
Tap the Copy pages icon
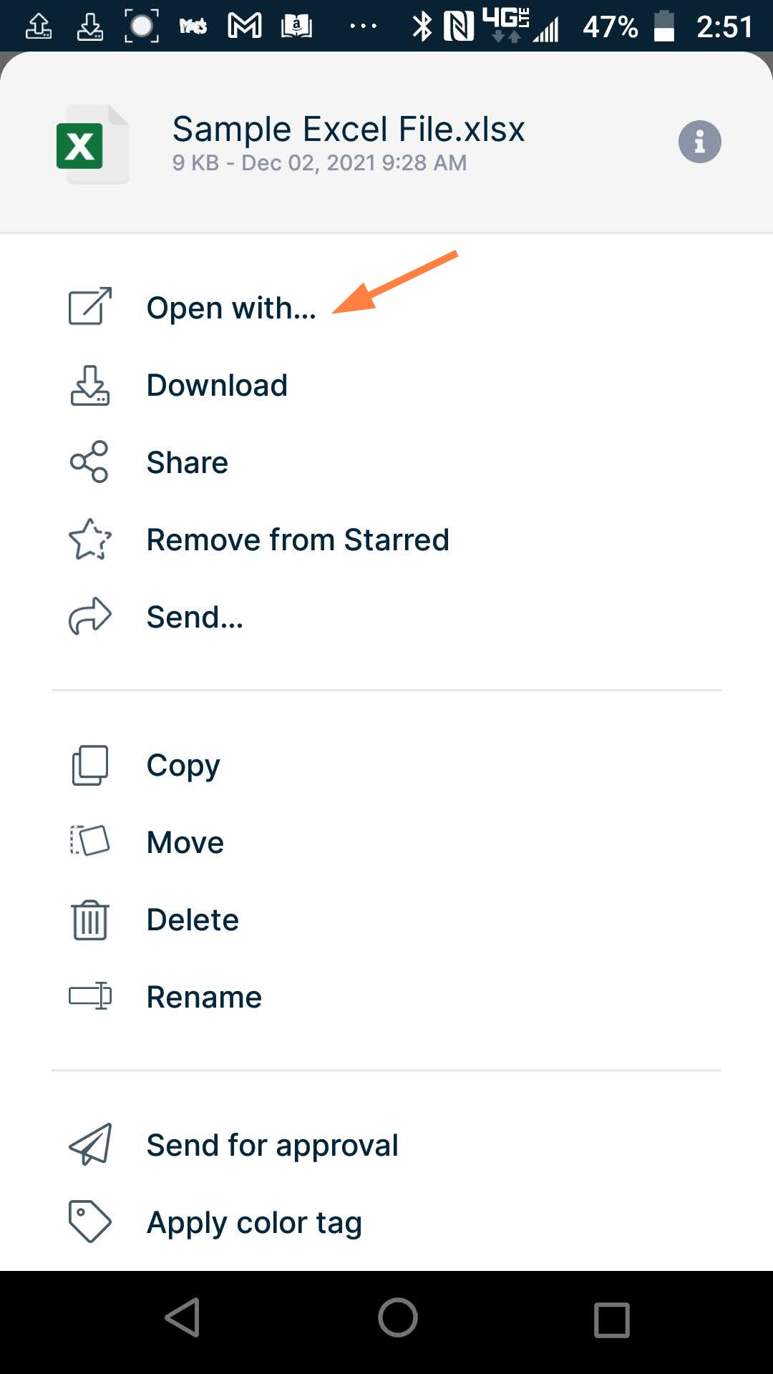(90, 765)
